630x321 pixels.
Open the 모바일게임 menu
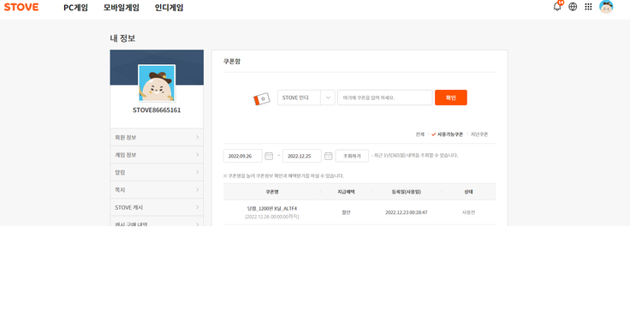[122, 8]
